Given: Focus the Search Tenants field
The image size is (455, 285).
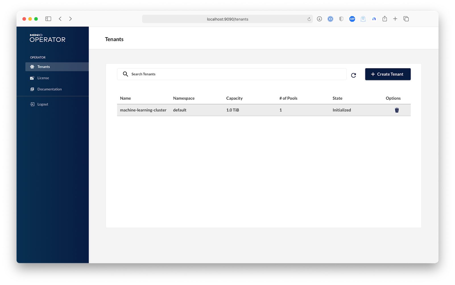Looking at the screenshot, I should [x=236, y=74].
